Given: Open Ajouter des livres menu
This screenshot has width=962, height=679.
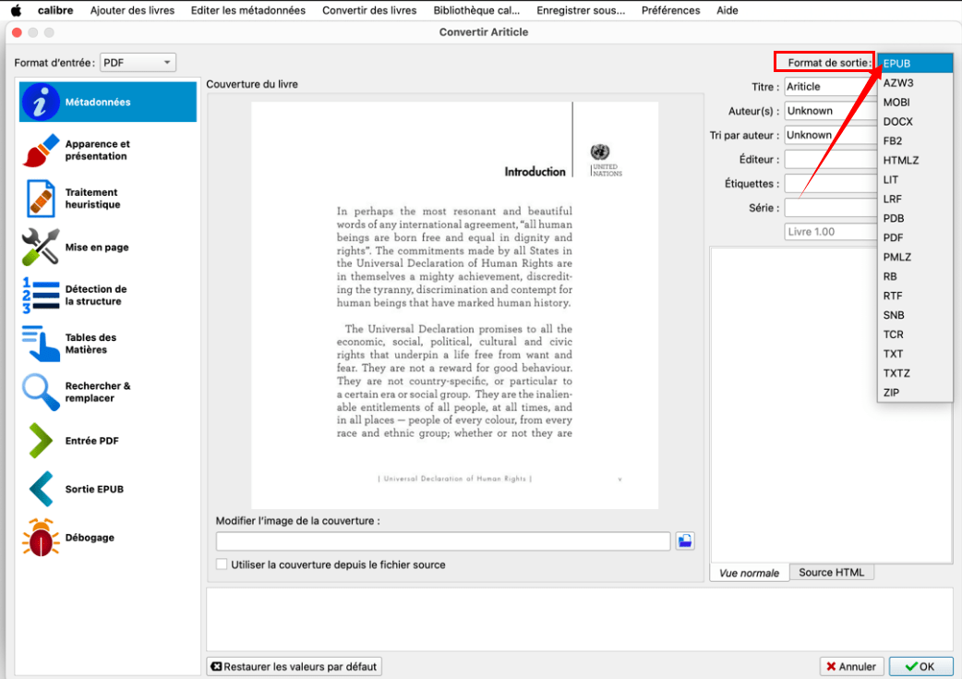Looking at the screenshot, I should click(133, 10).
